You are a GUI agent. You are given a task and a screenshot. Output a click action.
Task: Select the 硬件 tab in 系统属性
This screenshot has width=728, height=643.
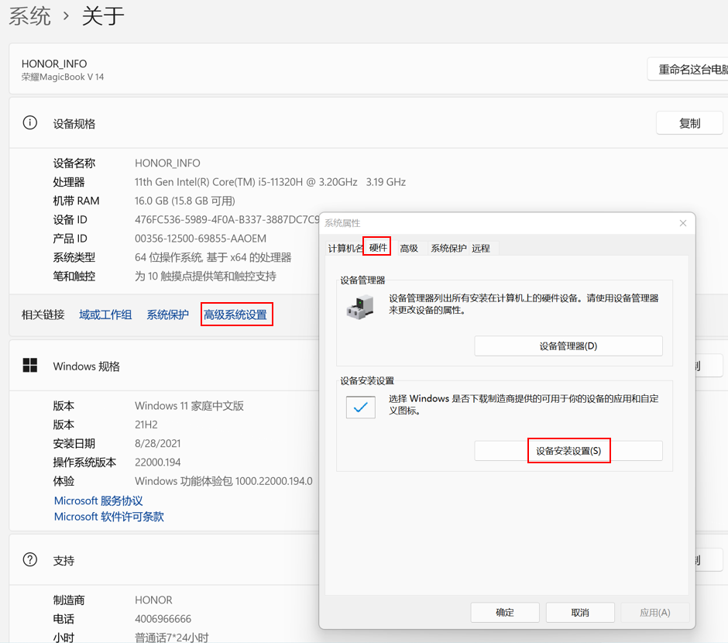(x=378, y=247)
